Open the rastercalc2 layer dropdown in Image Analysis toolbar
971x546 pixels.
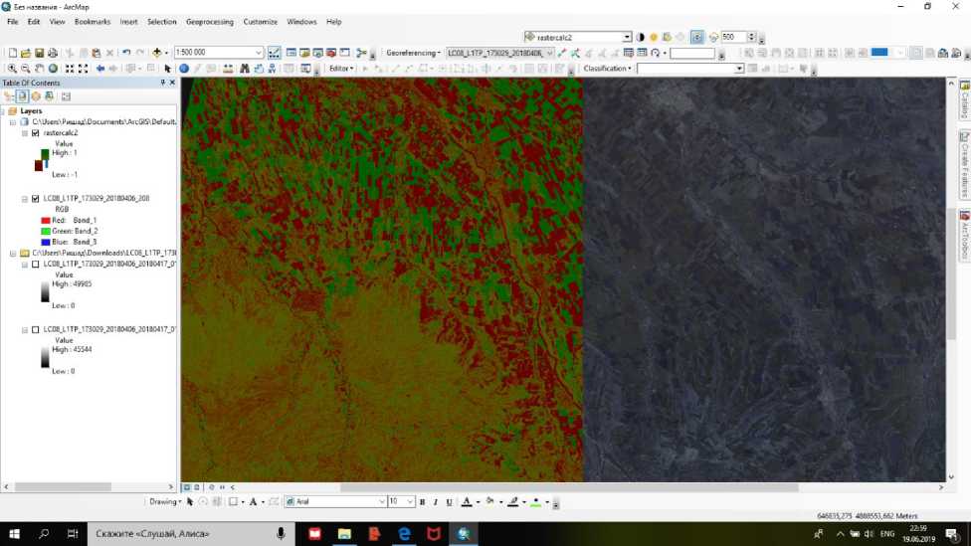tap(627, 37)
